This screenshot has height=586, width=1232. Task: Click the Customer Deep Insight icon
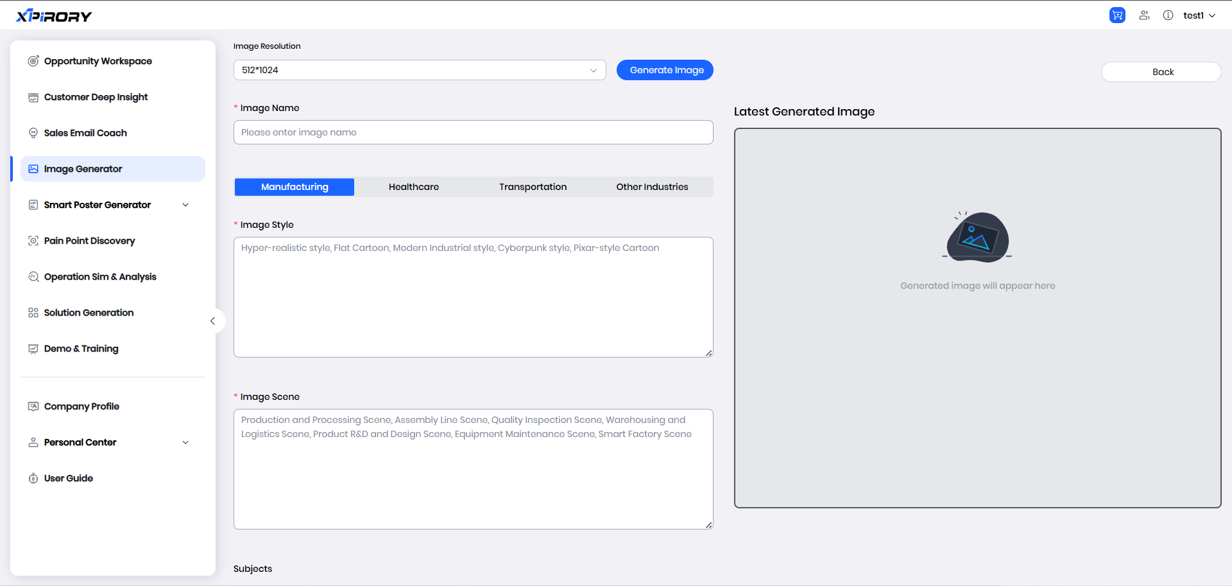click(33, 97)
